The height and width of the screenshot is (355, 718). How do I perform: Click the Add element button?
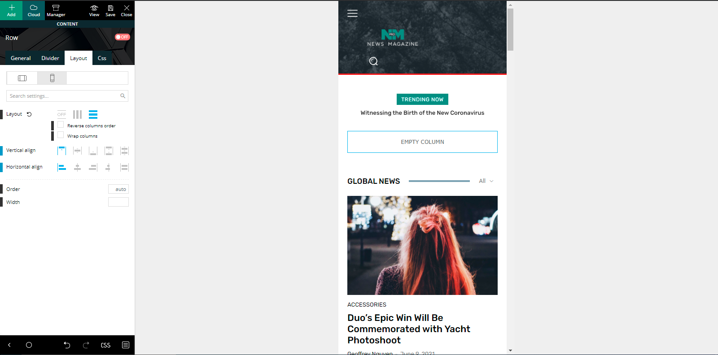point(11,10)
